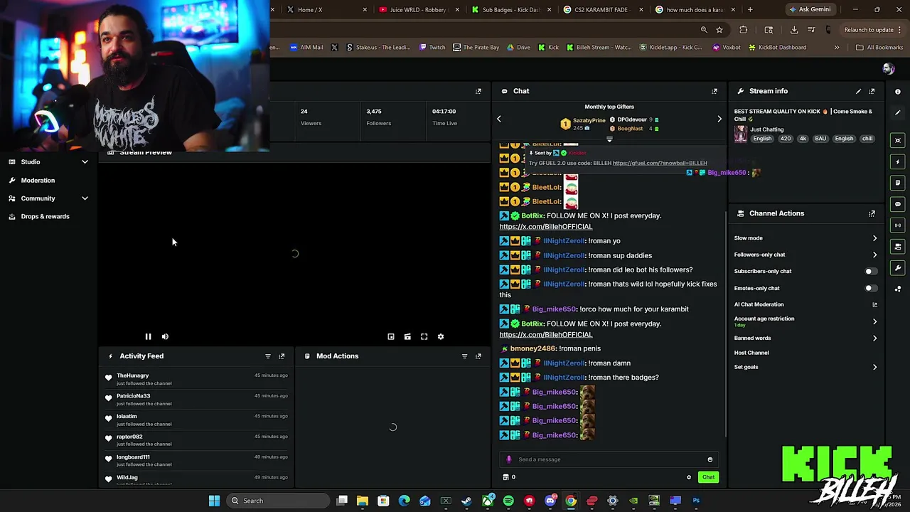Viewport: 910px width, 512px height.
Task: Pop out the session stats panel
Action: [x=478, y=91]
